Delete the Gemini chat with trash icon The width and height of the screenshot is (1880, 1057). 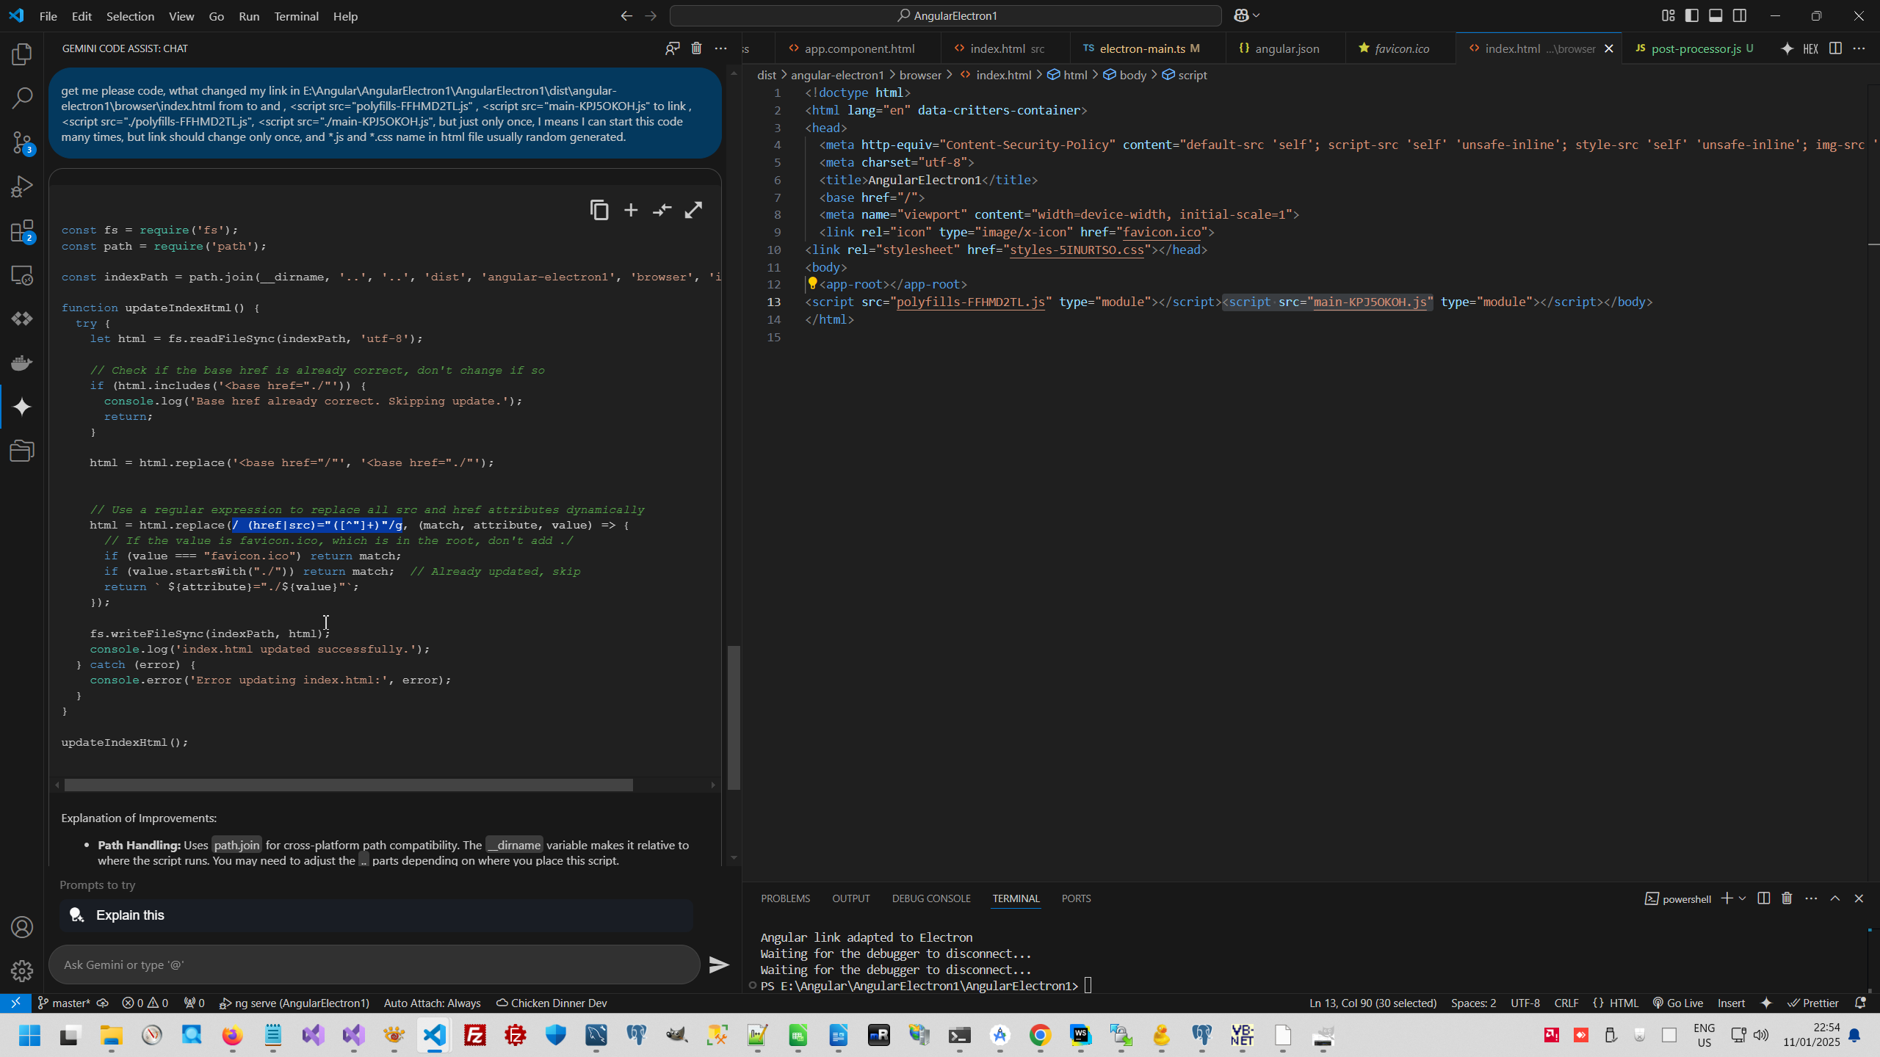point(696,48)
